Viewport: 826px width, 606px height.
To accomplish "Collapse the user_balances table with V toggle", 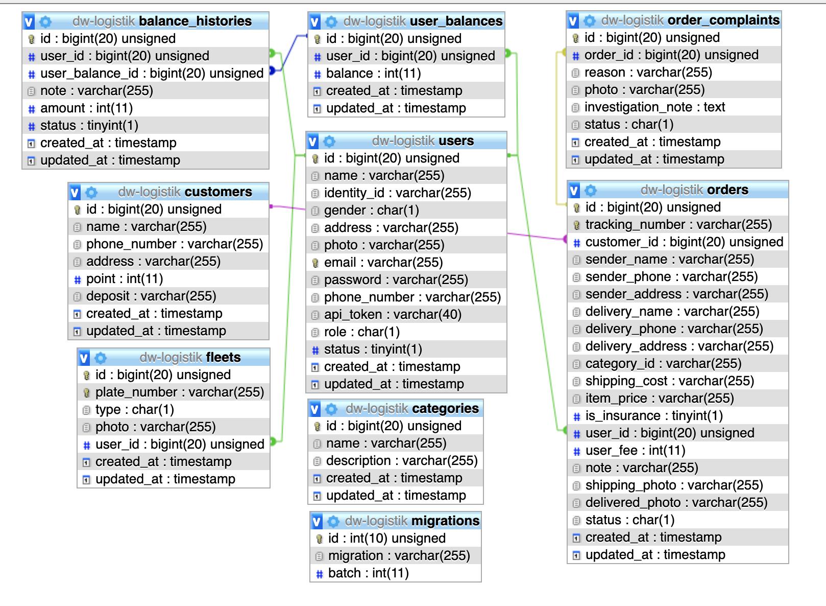I will pos(315,21).
